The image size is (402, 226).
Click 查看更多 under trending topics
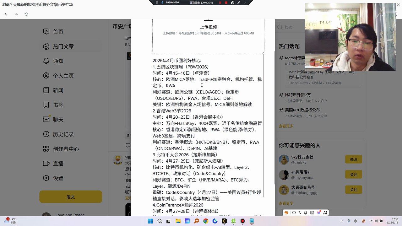286,126
